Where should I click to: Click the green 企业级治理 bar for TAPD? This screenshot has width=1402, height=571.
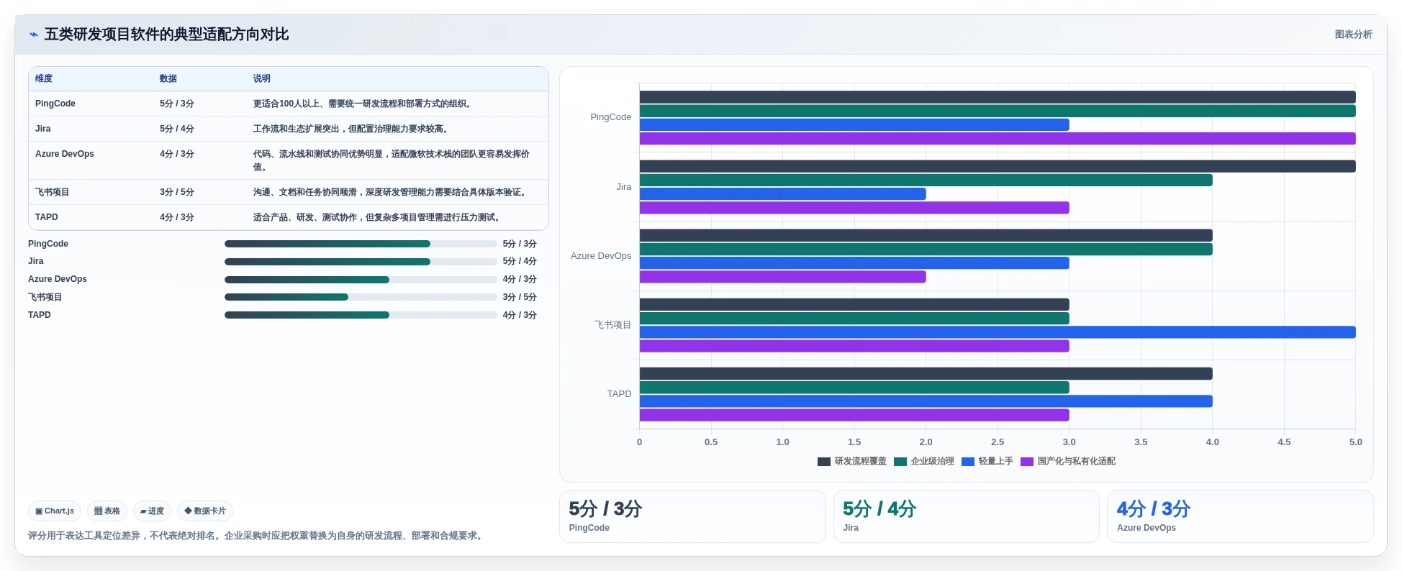click(854, 388)
